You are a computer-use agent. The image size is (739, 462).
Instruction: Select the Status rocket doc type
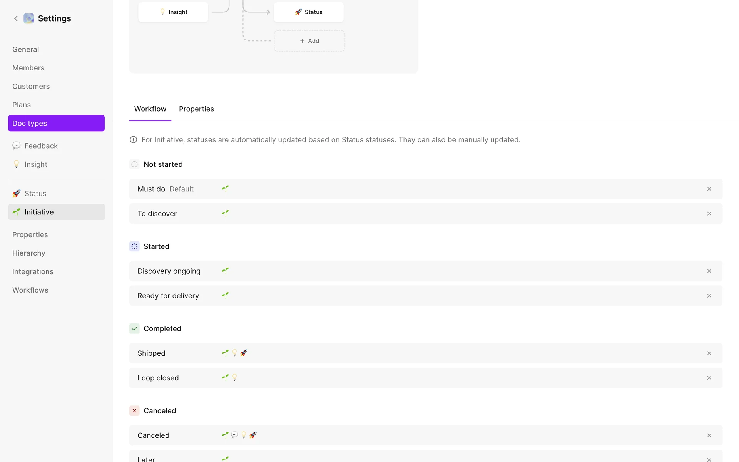35,194
